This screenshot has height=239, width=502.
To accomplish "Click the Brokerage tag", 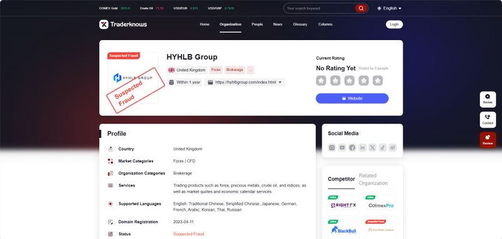I will coord(235,70).
